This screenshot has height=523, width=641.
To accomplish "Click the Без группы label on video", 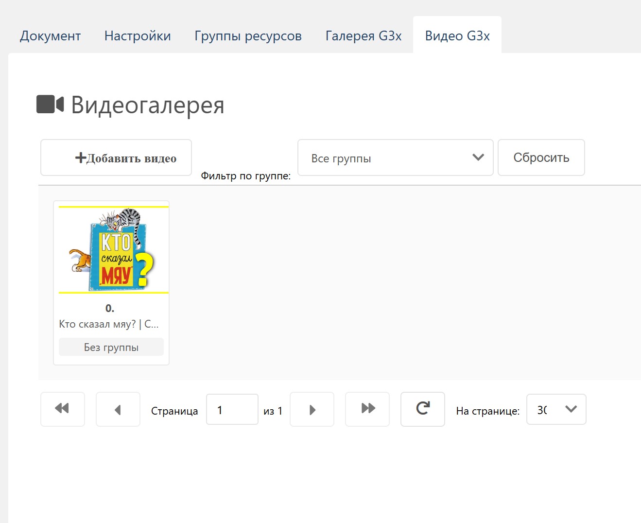I will [x=111, y=347].
